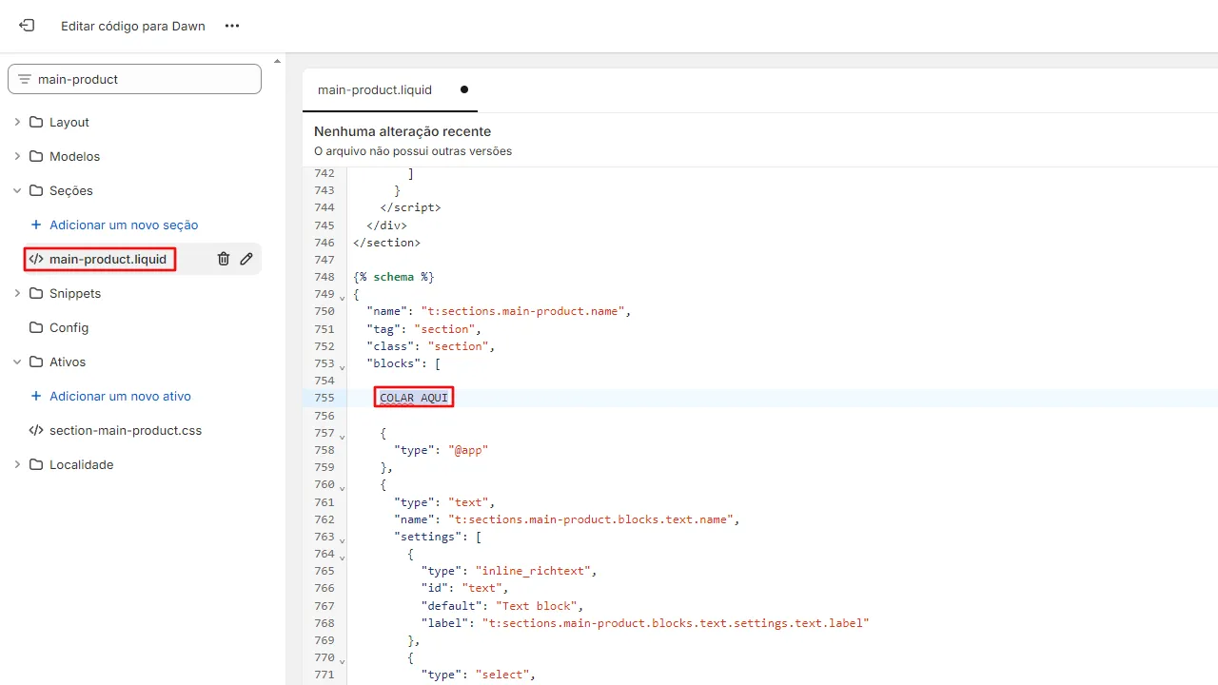Rename main-product.liquid with pencil icon

point(246,259)
